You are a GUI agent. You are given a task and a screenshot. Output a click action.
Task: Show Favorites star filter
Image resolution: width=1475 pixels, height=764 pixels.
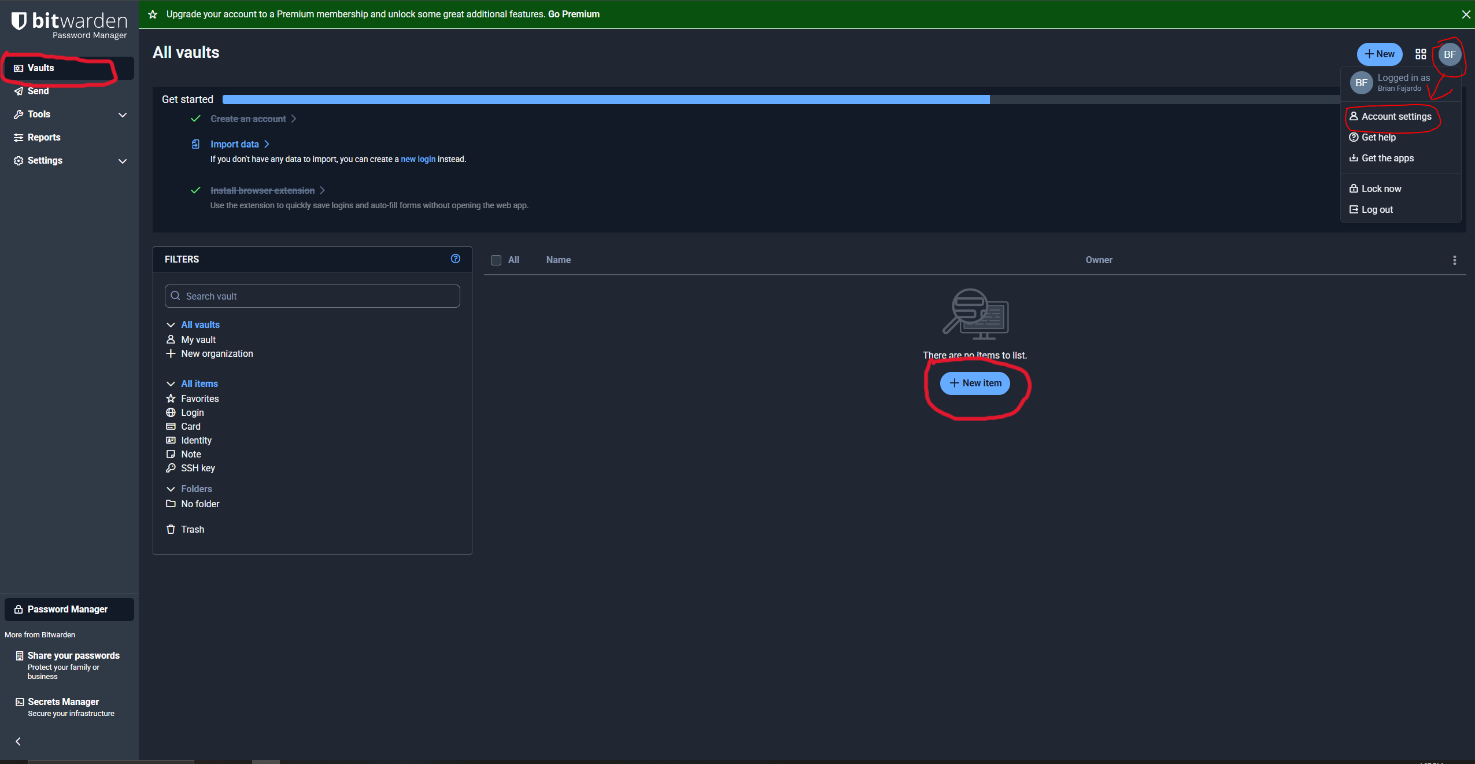199,398
